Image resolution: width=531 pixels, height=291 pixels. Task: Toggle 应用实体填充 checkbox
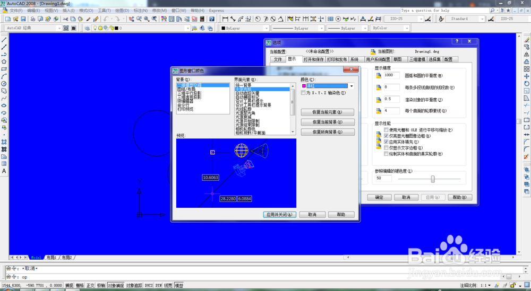[386, 142]
